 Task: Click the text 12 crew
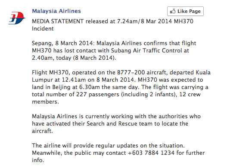pos(190,95)
